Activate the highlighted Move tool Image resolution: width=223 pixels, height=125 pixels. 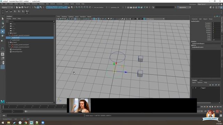(2, 32)
